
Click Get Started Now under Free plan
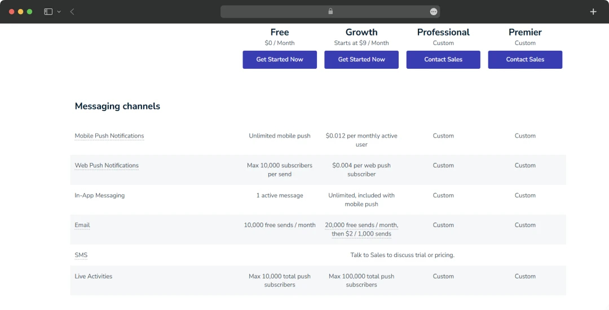tap(280, 59)
